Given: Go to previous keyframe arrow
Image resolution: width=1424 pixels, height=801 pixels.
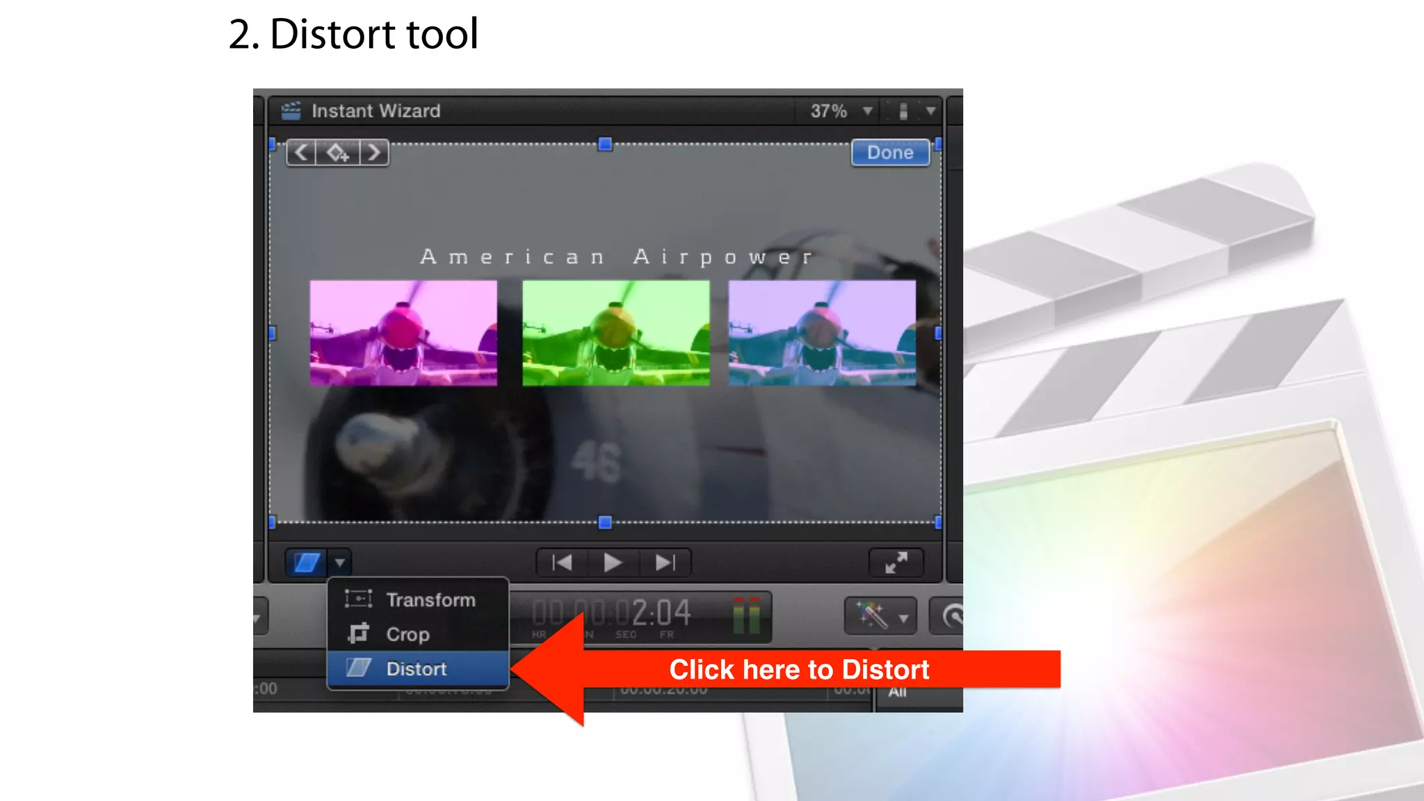Looking at the screenshot, I should click(x=301, y=152).
